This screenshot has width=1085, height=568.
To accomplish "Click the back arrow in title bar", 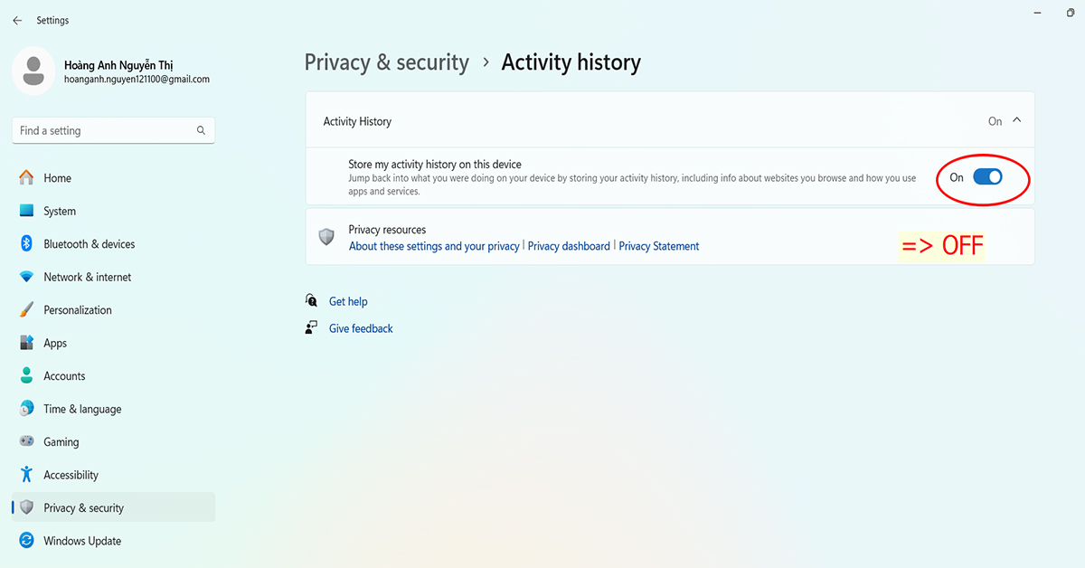I will click(17, 20).
